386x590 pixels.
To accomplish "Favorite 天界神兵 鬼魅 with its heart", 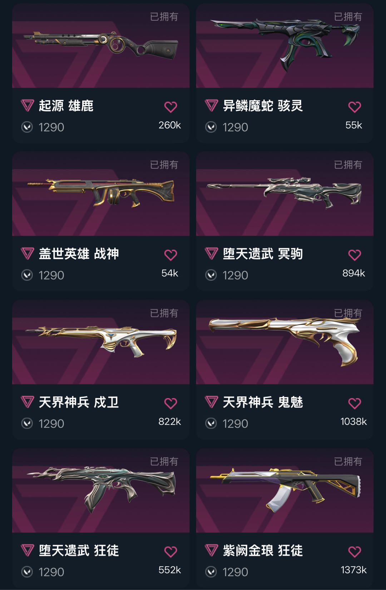I will [355, 403].
